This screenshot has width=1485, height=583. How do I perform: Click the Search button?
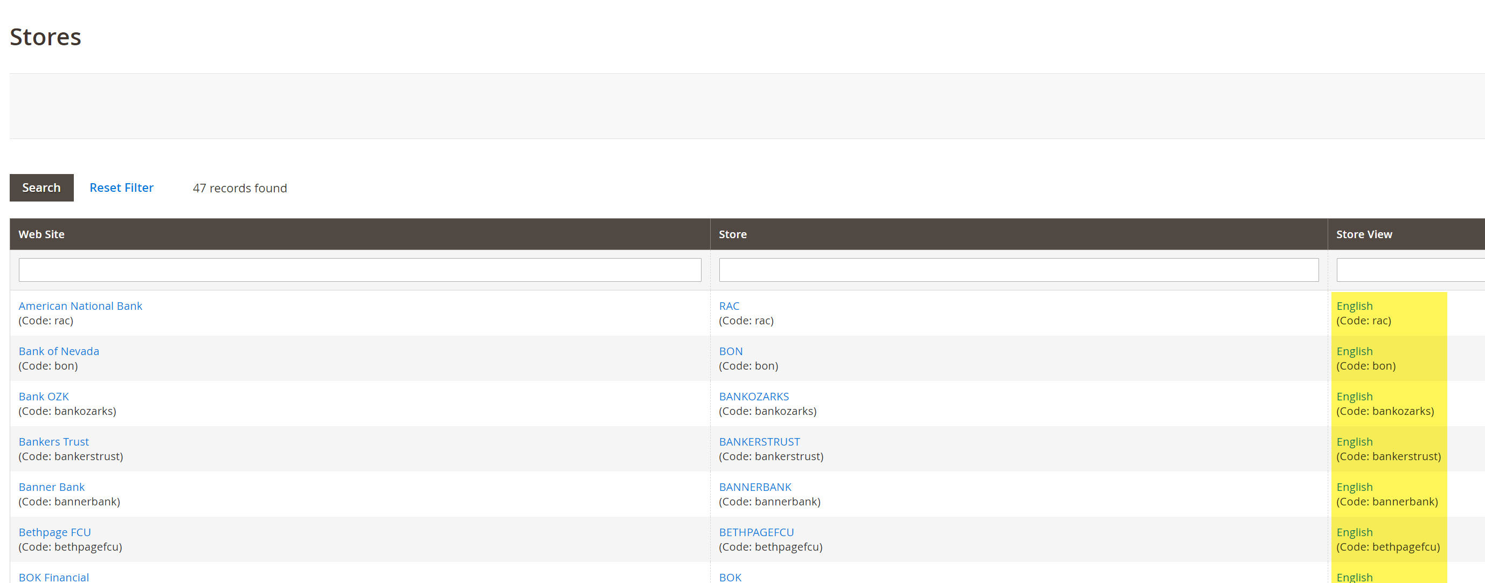pos(41,188)
